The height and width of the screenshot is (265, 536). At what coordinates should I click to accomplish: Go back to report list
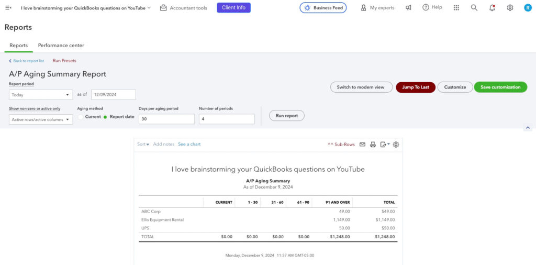pyautogui.click(x=26, y=61)
